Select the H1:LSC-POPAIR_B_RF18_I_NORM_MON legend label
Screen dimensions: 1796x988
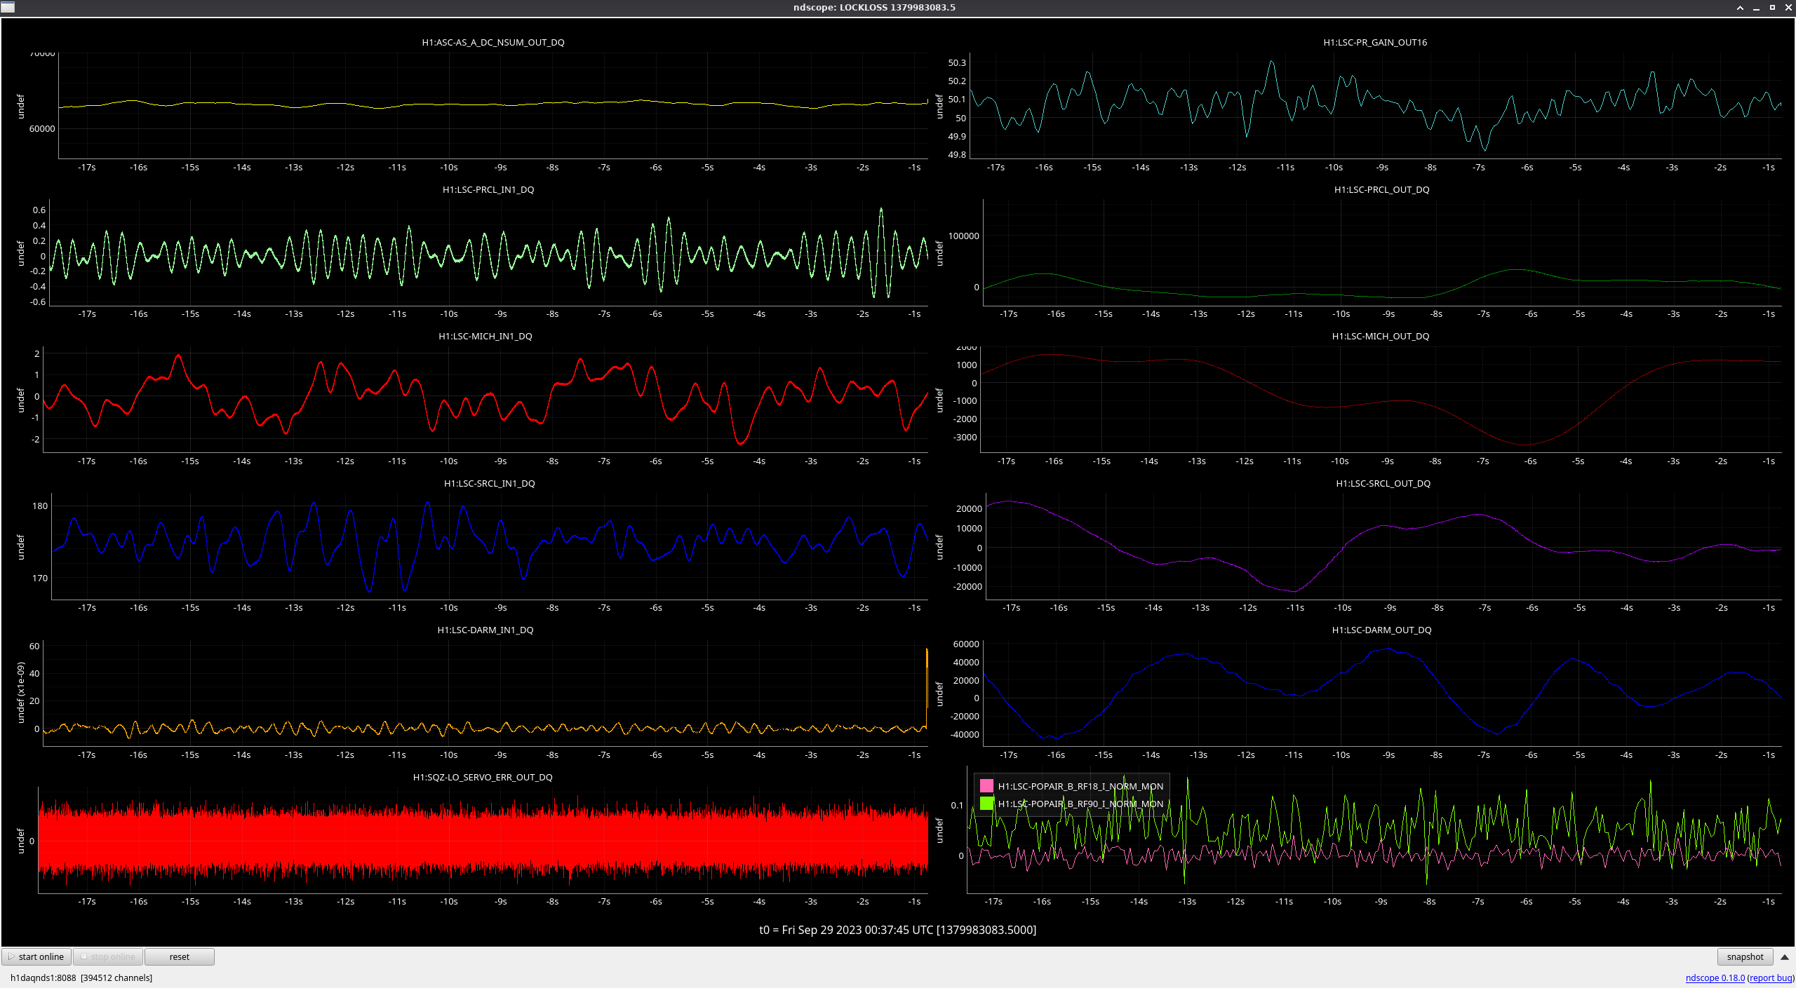(1080, 786)
